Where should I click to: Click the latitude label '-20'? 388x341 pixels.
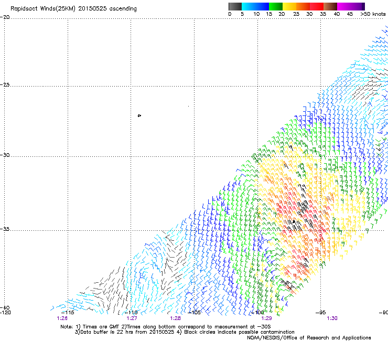click(x=5, y=17)
